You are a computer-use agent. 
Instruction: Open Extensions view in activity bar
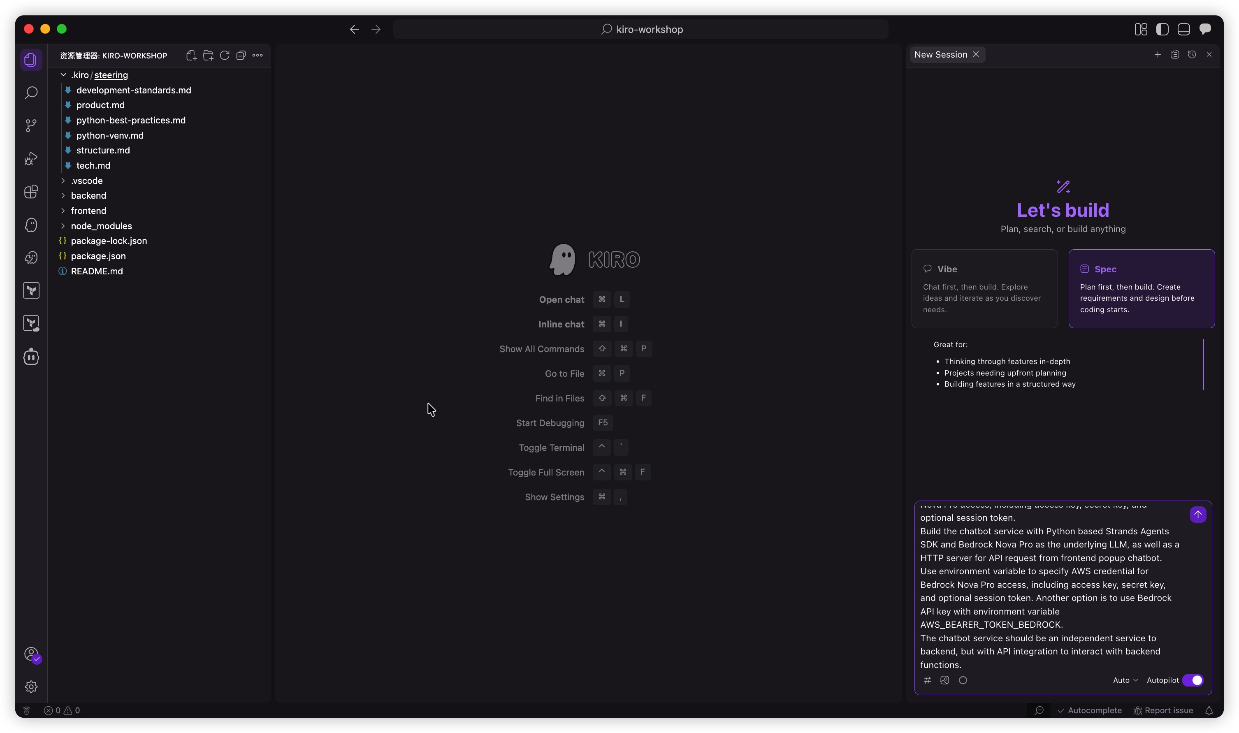click(x=31, y=192)
